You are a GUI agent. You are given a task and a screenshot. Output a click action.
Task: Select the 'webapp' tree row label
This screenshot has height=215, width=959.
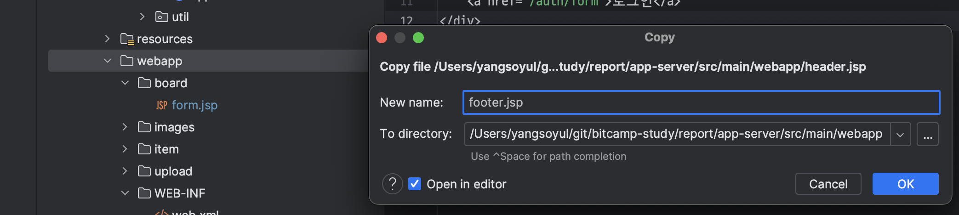(x=160, y=61)
